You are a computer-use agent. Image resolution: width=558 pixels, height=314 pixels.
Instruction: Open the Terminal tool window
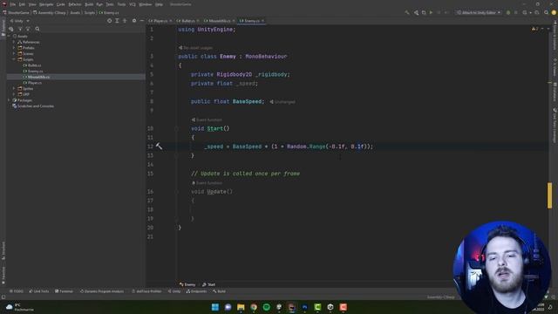(64, 291)
